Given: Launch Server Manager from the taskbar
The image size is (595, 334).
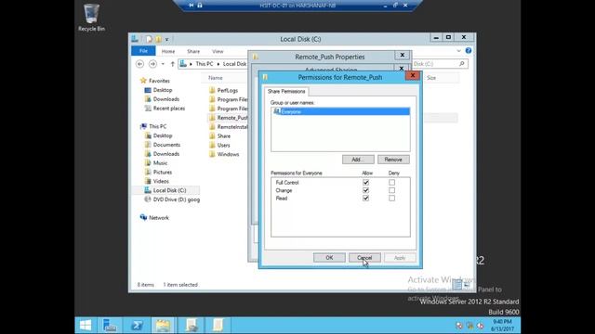Looking at the screenshot, I should tap(110, 326).
